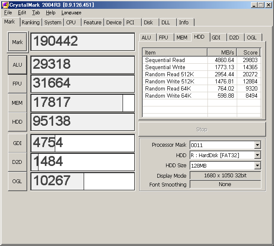The width and height of the screenshot is (274, 246).
Task: Run the D2D benchmark button
Action: pos(18,162)
